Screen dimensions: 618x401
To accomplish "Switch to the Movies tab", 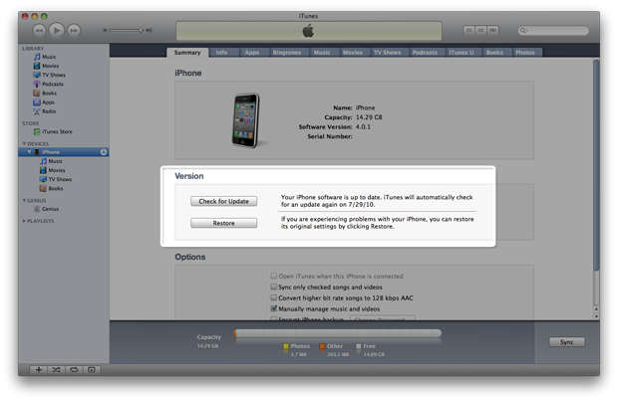I will [353, 53].
